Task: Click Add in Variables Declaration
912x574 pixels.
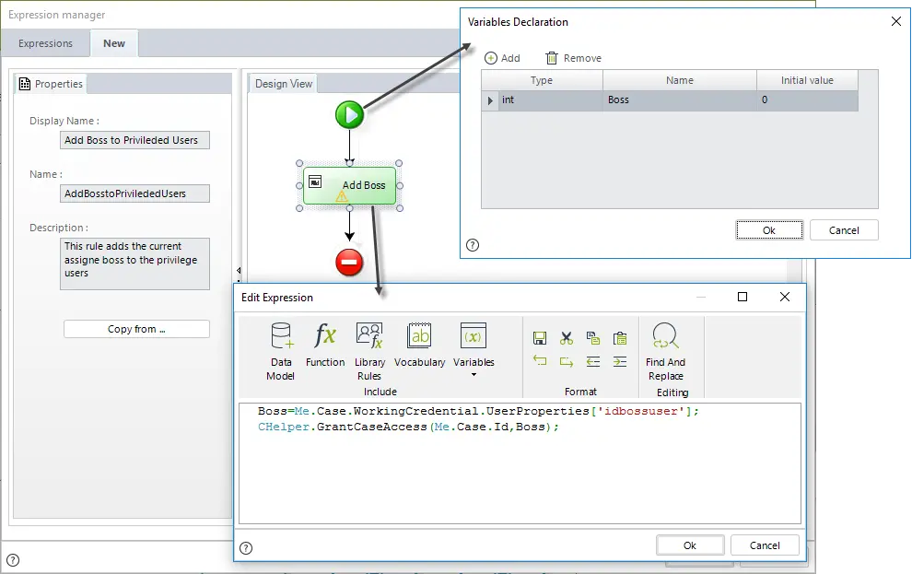Action: (503, 58)
